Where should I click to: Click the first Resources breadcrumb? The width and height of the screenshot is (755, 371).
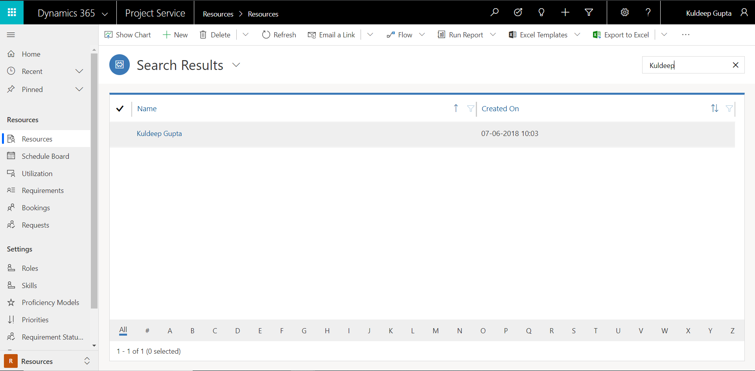point(218,14)
